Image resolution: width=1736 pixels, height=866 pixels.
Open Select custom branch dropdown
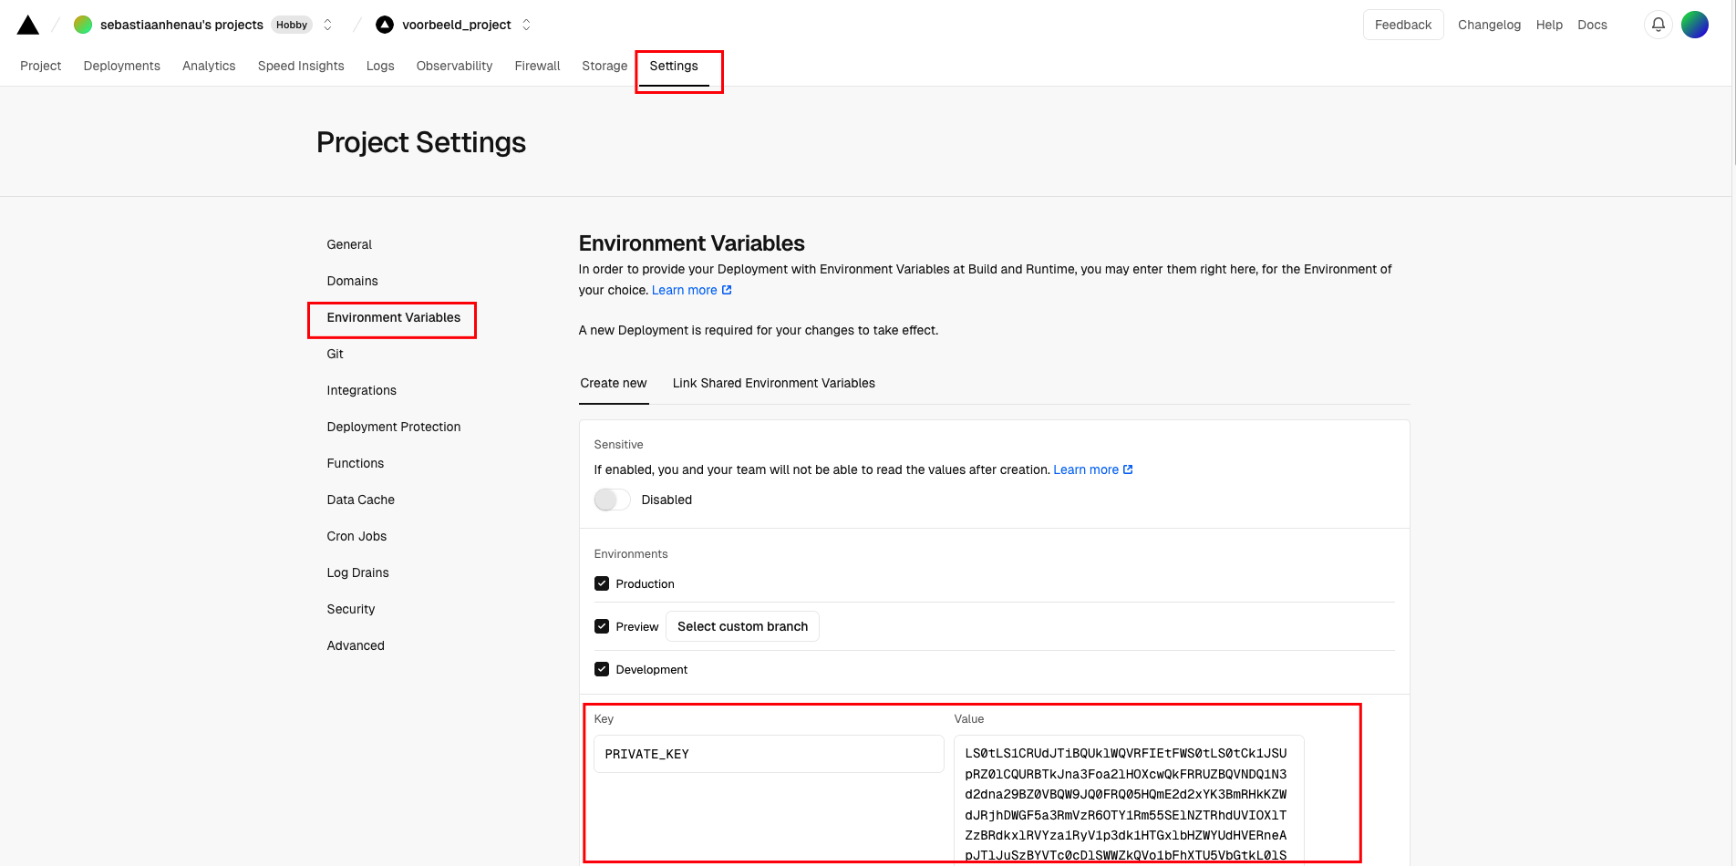(x=742, y=626)
